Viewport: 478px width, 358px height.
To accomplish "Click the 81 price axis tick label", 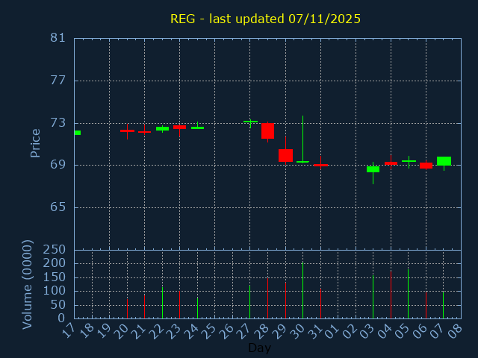I will pos(58,38).
